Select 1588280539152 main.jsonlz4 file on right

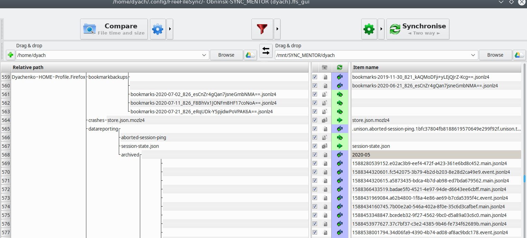click(430, 163)
